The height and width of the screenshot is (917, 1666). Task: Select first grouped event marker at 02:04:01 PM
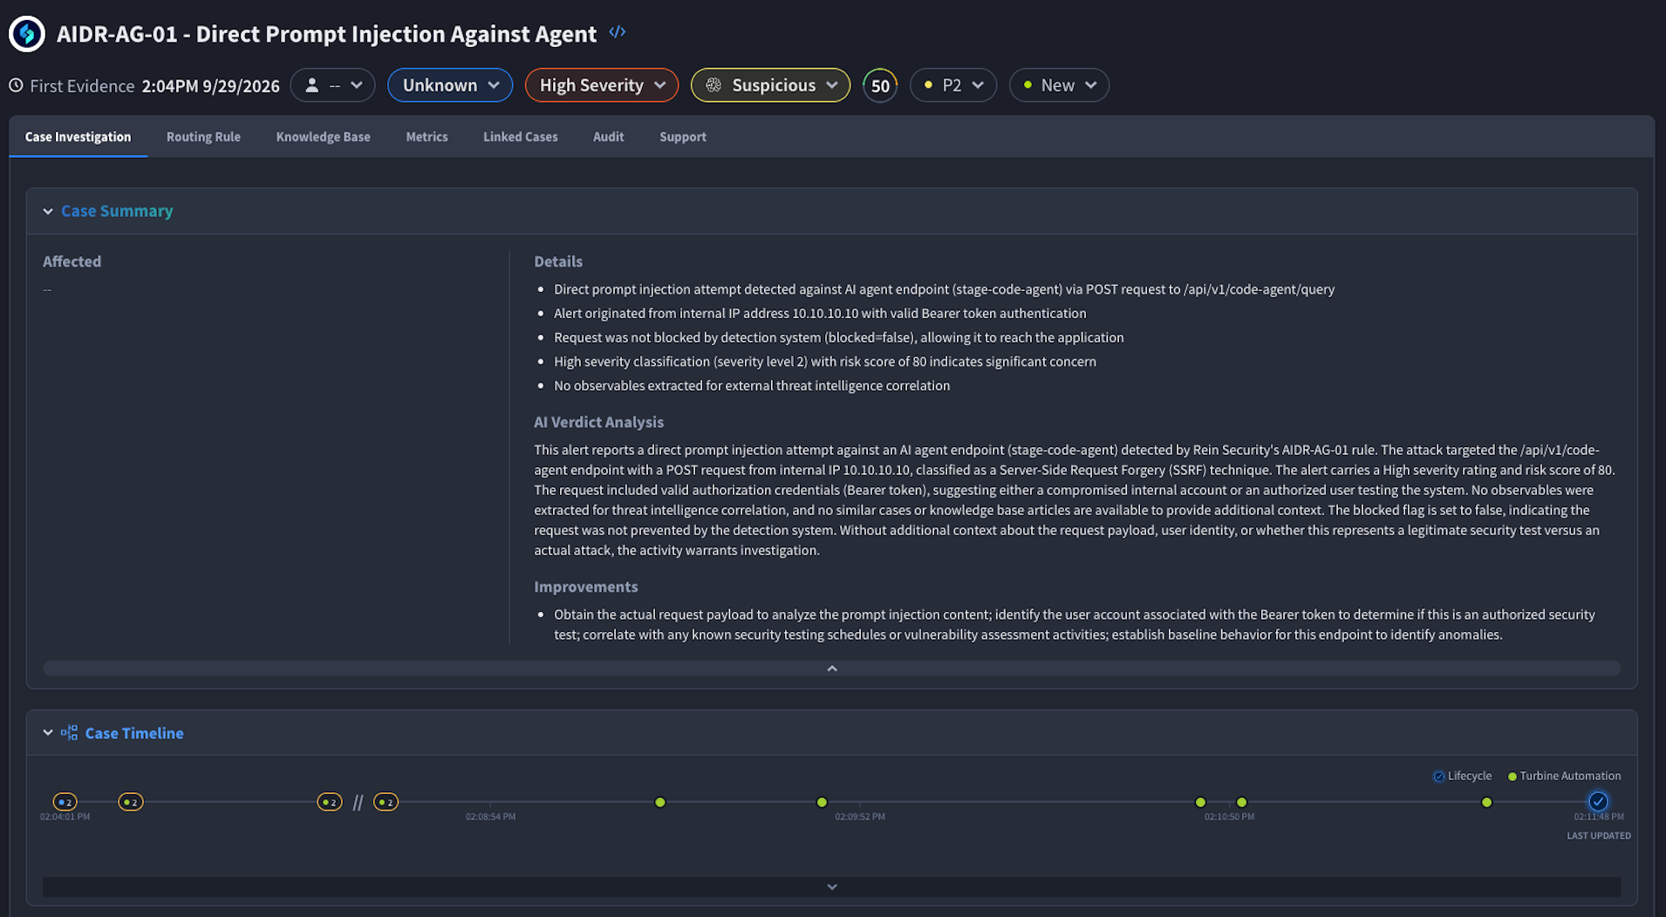click(x=65, y=802)
